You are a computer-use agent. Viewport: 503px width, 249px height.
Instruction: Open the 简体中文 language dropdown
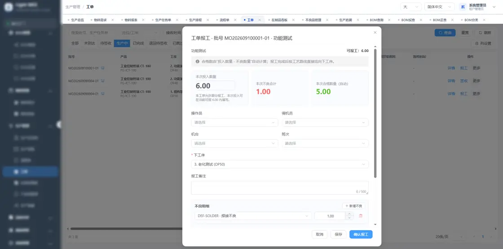[x=439, y=7]
